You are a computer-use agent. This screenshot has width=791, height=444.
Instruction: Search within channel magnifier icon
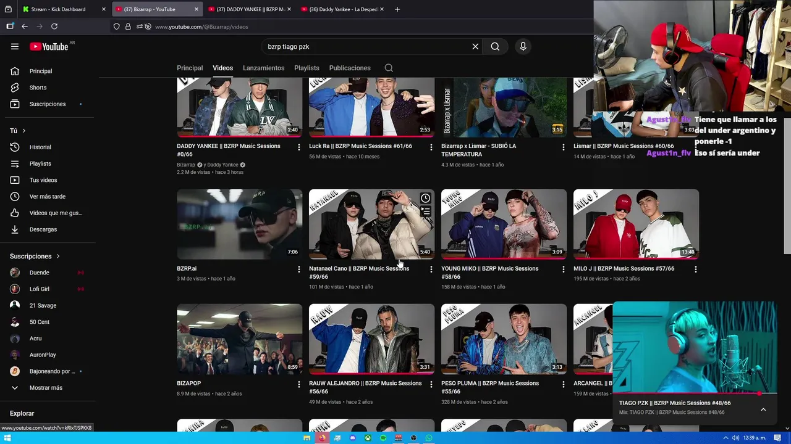point(389,68)
